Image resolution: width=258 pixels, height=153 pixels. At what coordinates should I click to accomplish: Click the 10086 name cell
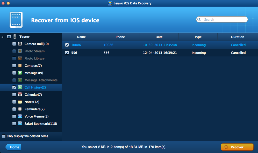click(76, 45)
